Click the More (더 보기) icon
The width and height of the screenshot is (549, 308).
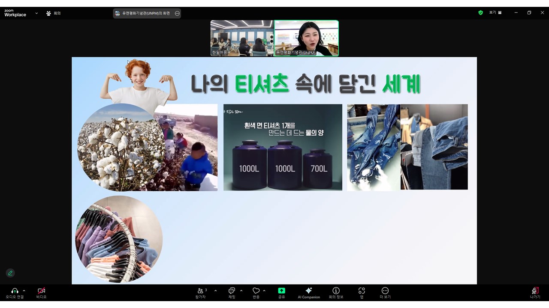[x=385, y=291]
